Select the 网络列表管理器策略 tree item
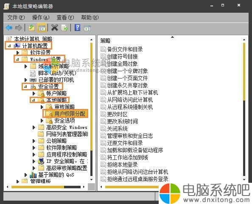Viewport: 252px width, 204px height. 67,134
